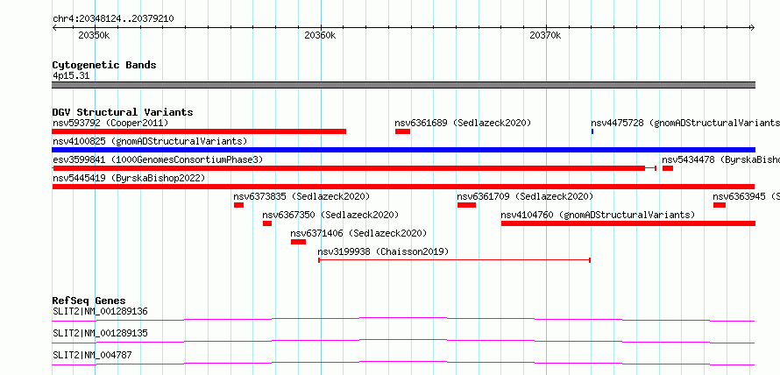This screenshot has width=780, height=375.
Task: Click the small red bar under nsv6361689
Action: click(402, 131)
